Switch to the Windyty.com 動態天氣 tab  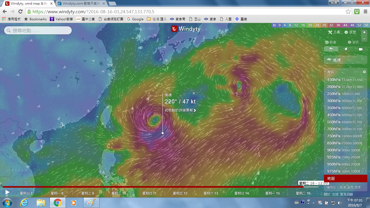click(x=81, y=4)
